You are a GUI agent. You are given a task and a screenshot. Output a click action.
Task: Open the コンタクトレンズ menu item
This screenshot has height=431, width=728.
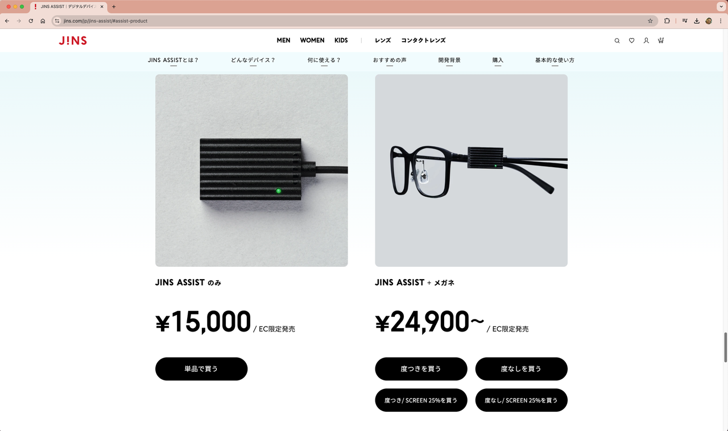coord(423,40)
